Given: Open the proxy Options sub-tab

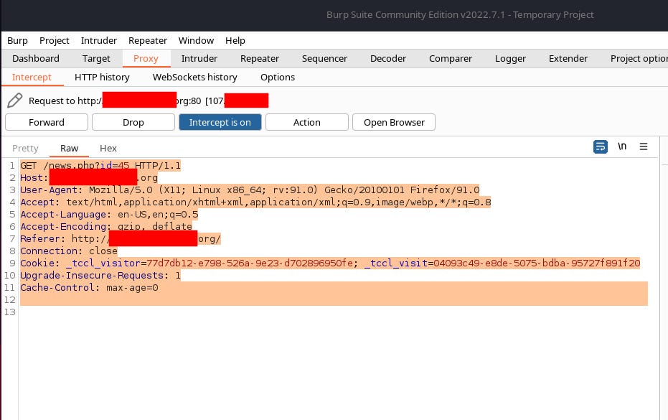Looking at the screenshot, I should (278, 77).
